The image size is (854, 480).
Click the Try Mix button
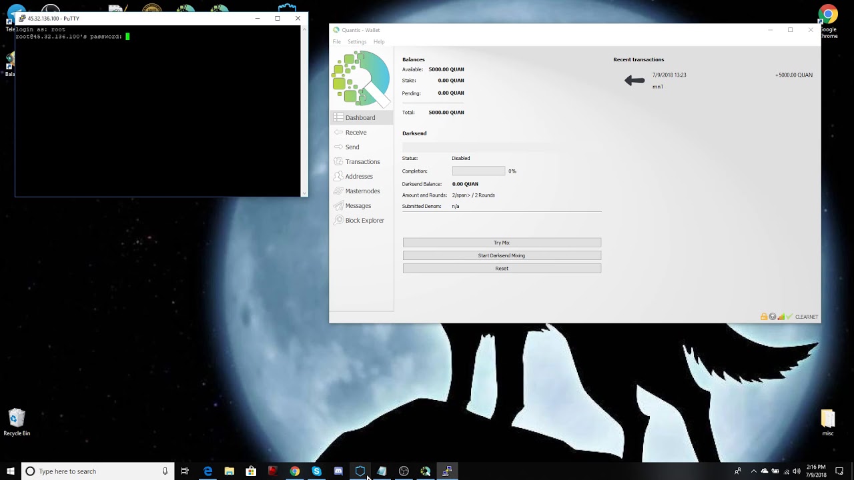pyautogui.click(x=502, y=243)
